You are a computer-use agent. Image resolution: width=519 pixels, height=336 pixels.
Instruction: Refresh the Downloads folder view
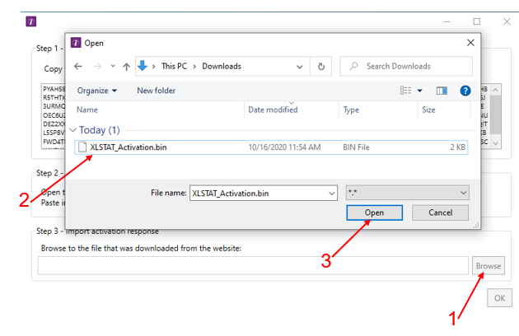coord(321,66)
